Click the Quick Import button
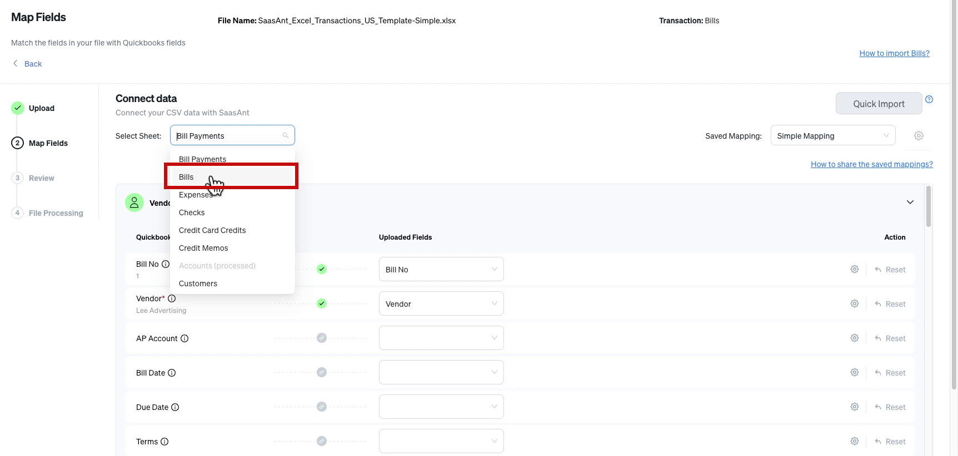The width and height of the screenshot is (958, 456). (x=879, y=104)
